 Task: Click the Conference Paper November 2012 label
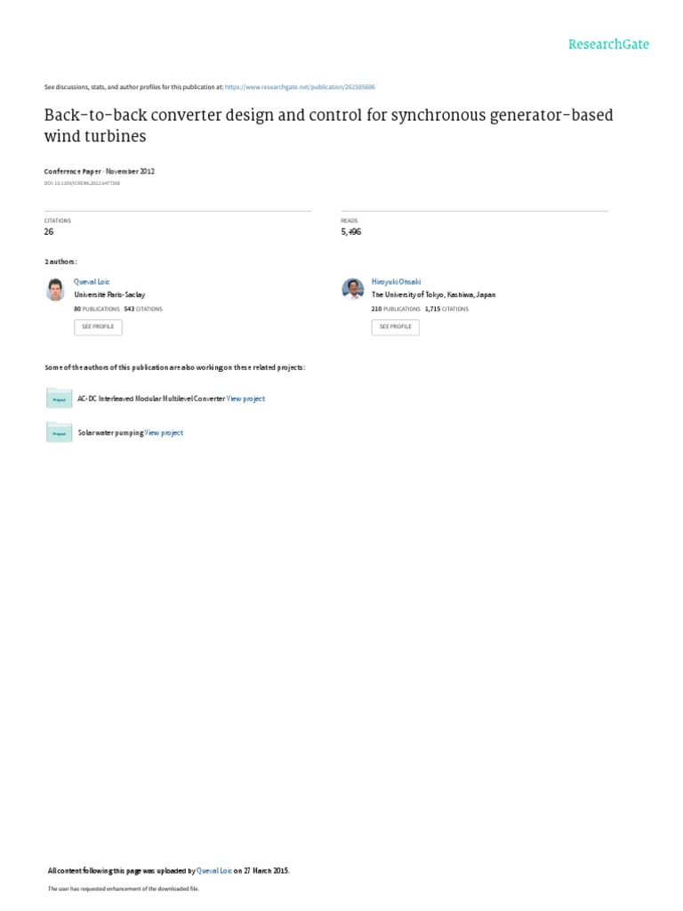point(100,172)
